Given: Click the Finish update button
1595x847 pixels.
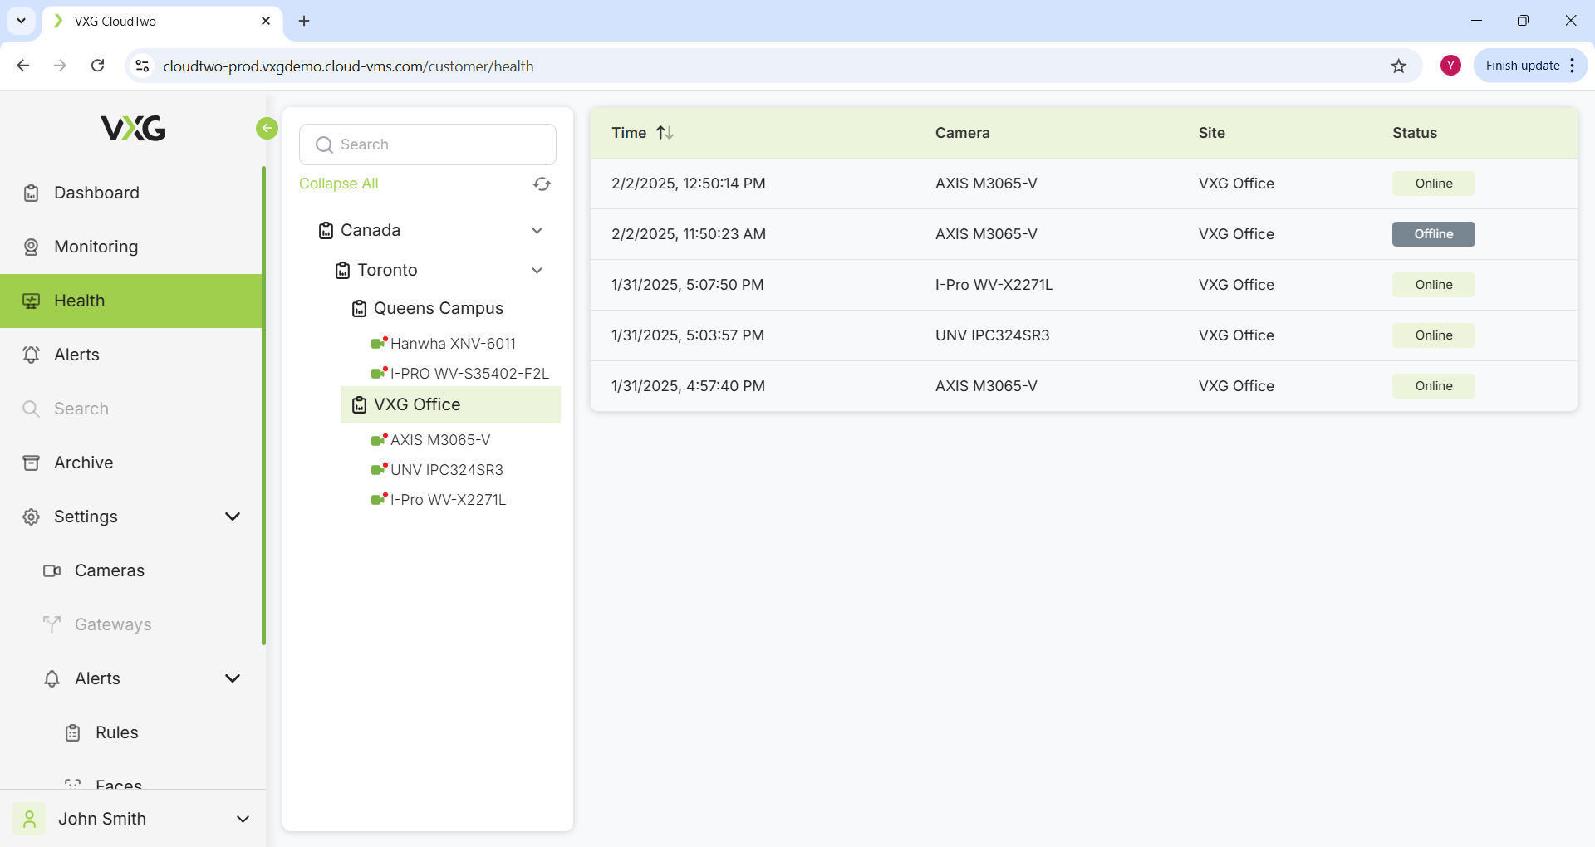Looking at the screenshot, I should [1522, 66].
